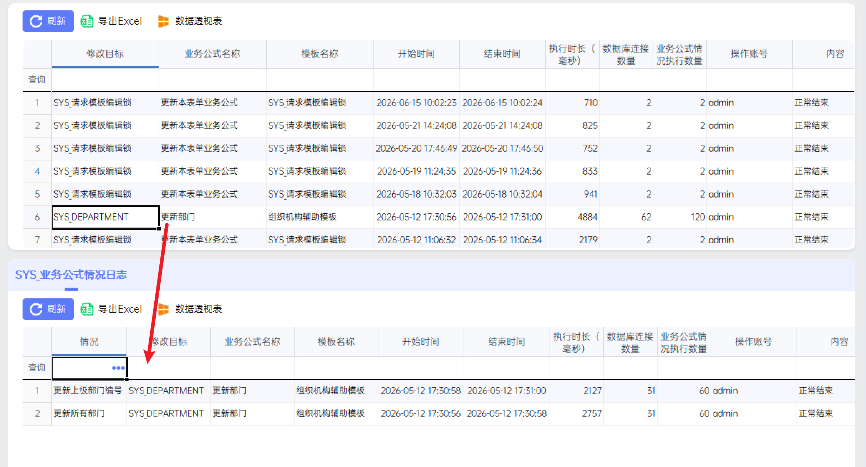Click 组织机构辅助模板 cell in upper table row 6

320,217
